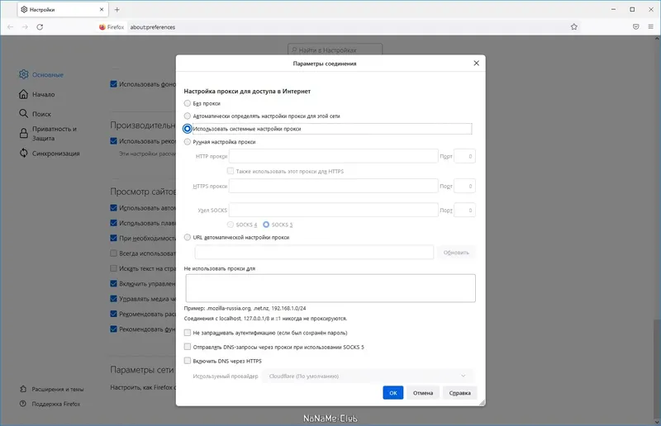Image resolution: width=661 pixels, height=426 pixels.
Task: Toggle the Рекомендовать рас… checkbox
Action: (113, 314)
